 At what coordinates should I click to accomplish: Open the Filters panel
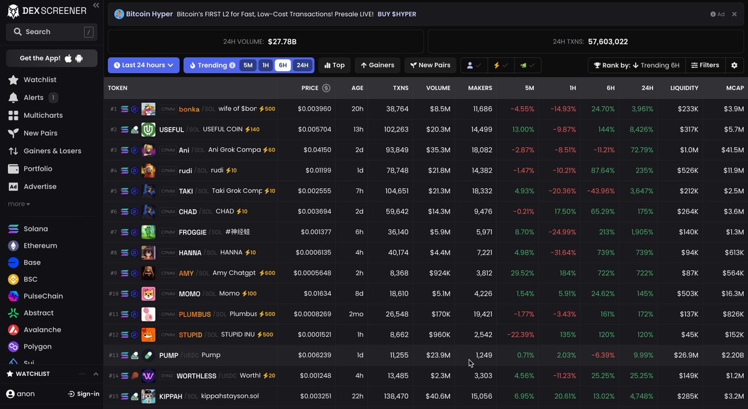(705, 65)
